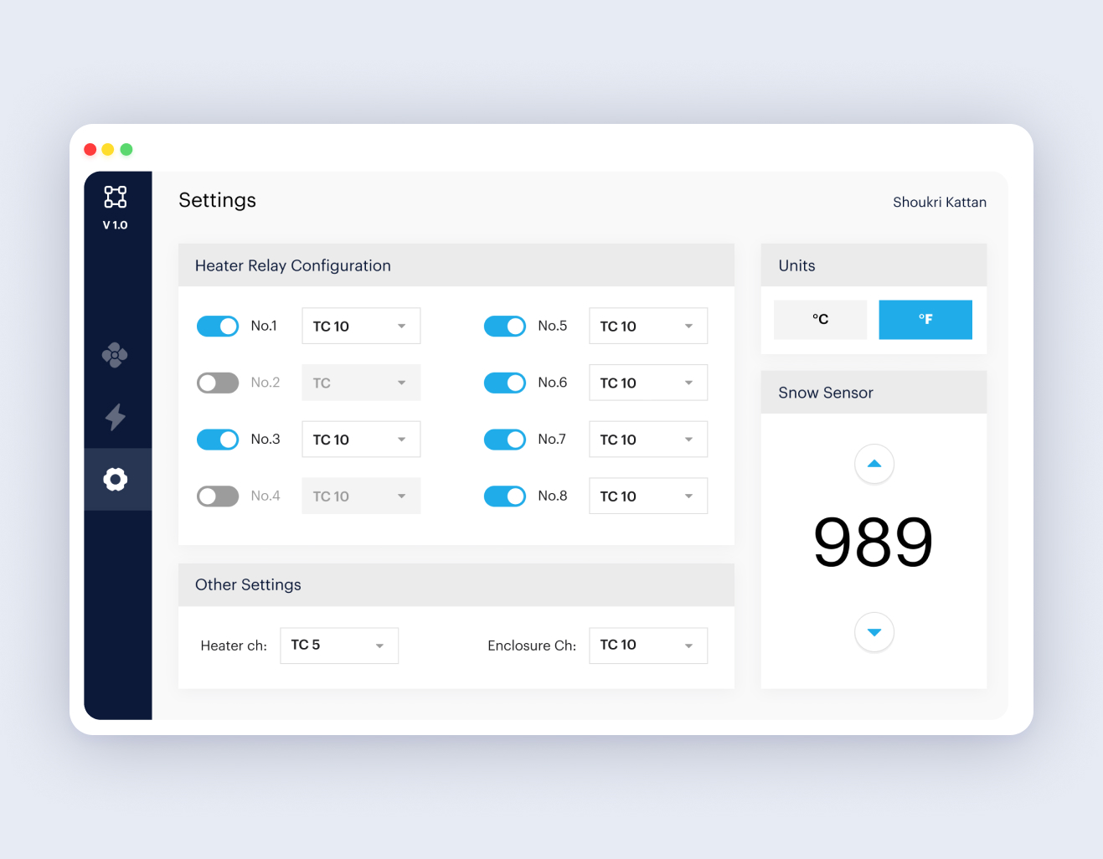Viewport: 1103px width, 859px height.
Task: Increase Snow Sensor value with up arrow
Action: click(874, 464)
